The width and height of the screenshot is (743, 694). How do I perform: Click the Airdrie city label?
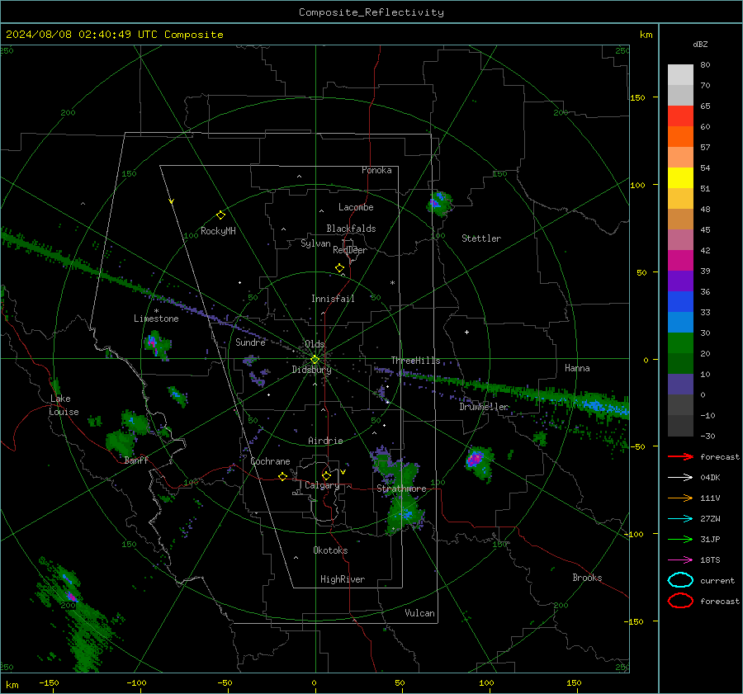(x=325, y=441)
